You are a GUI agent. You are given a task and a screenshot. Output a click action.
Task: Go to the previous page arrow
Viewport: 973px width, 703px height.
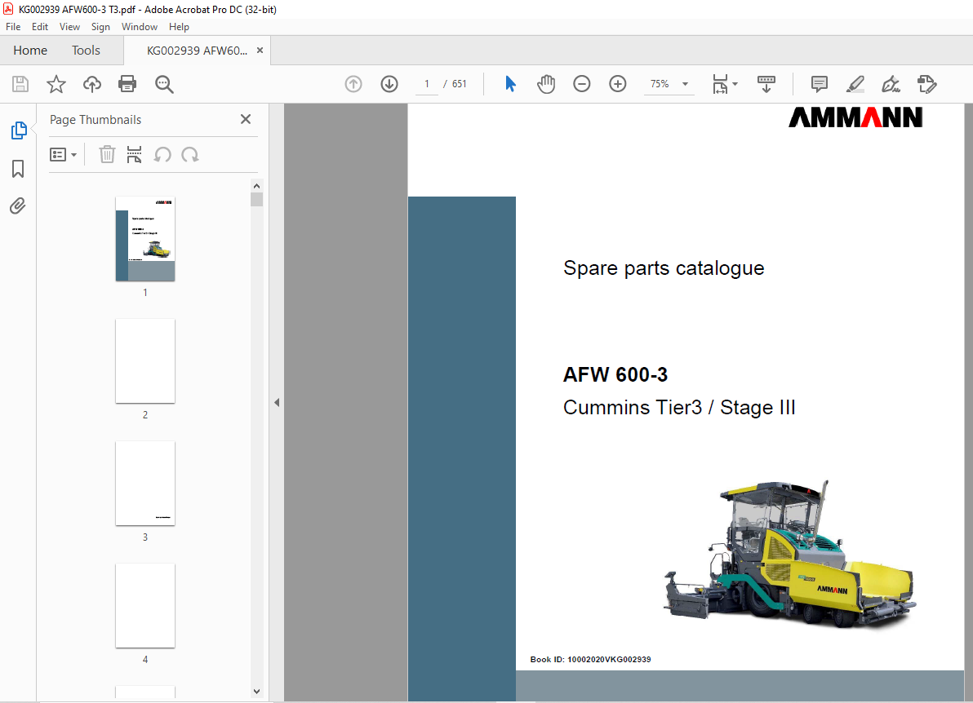pos(353,84)
